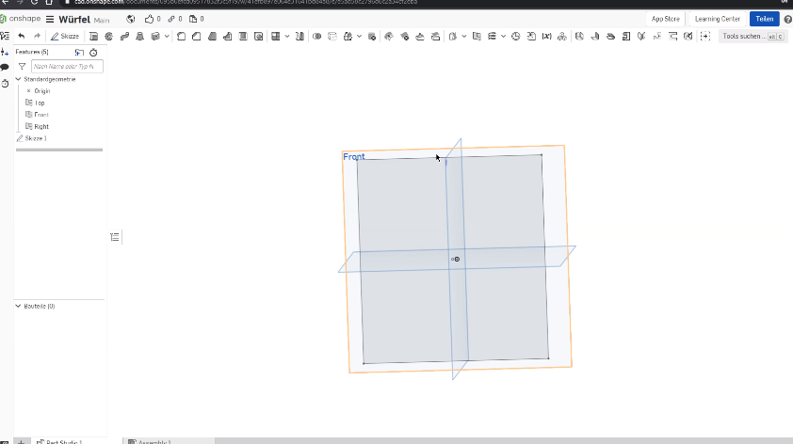Screen dimensions: 793x444
Task: Select the Replace face tool
Action: (x=435, y=36)
